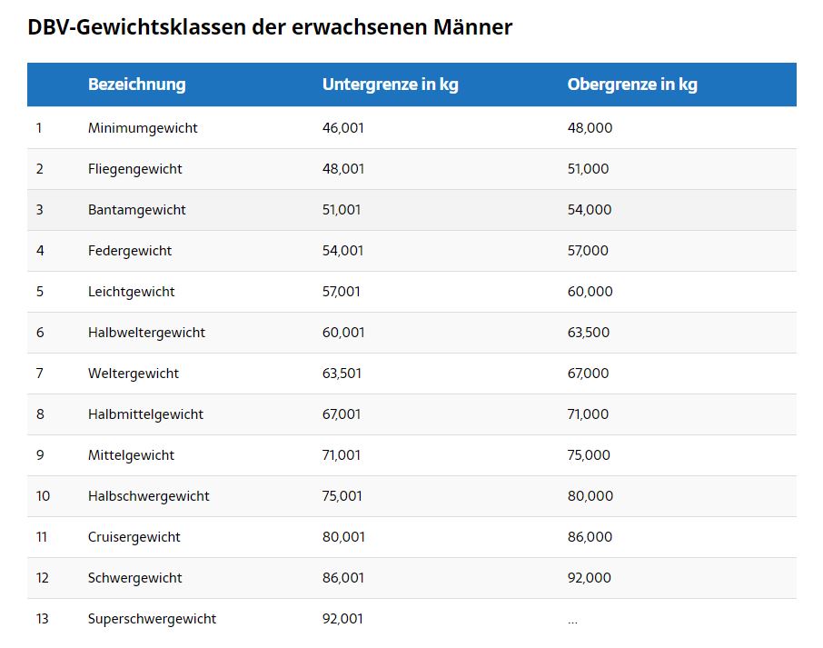Click lower limit value 67,001
Image resolution: width=823 pixels, height=648 pixels.
coord(342,414)
